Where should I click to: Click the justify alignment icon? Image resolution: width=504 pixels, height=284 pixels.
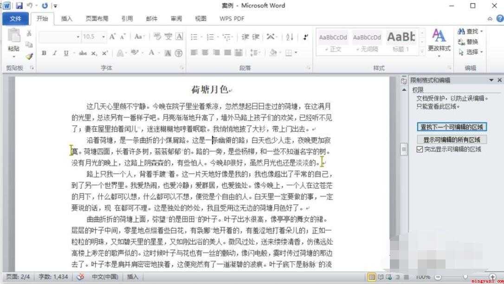227,52
